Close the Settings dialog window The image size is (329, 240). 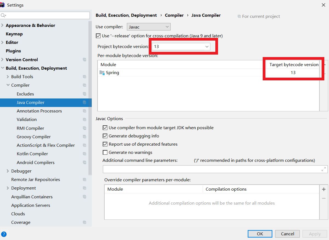tap(323, 5)
